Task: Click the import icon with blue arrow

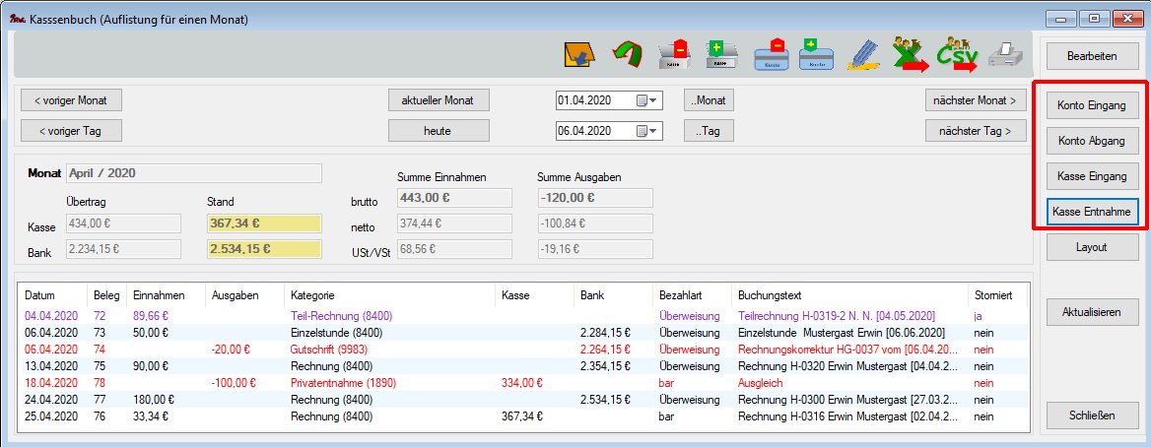Action: [579, 55]
